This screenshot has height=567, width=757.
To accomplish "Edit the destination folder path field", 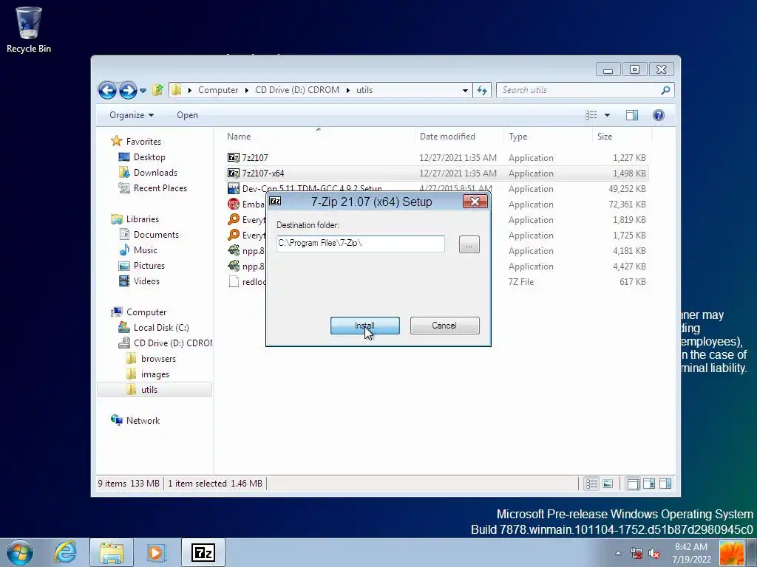I will [x=361, y=244].
